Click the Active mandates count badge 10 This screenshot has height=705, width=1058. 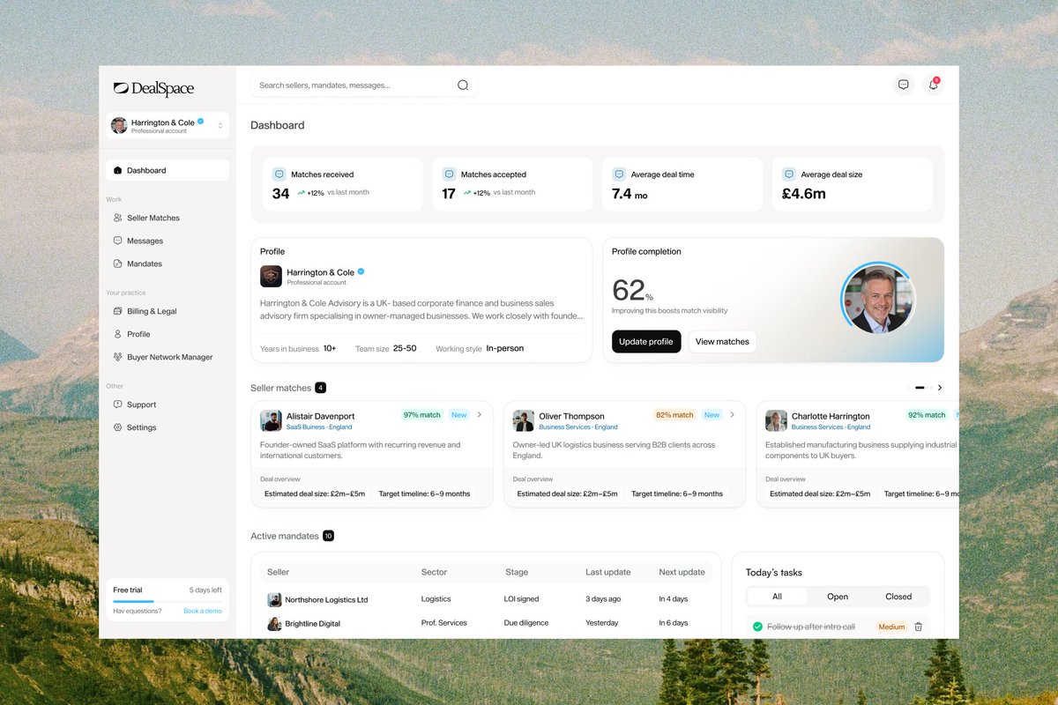(x=328, y=536)
